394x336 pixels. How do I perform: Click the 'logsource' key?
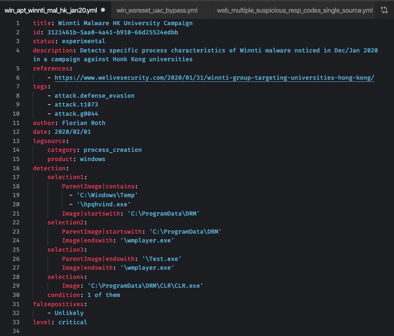coord(49,141)
